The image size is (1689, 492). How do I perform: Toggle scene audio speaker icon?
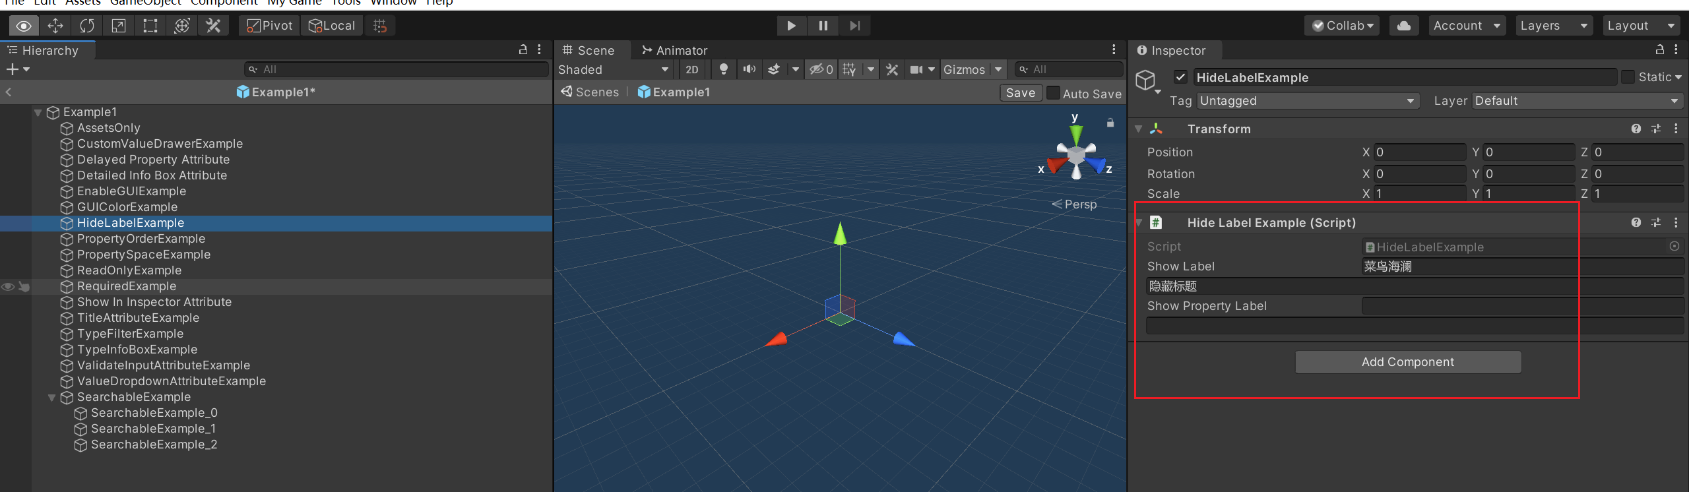[x=749, y=69]
